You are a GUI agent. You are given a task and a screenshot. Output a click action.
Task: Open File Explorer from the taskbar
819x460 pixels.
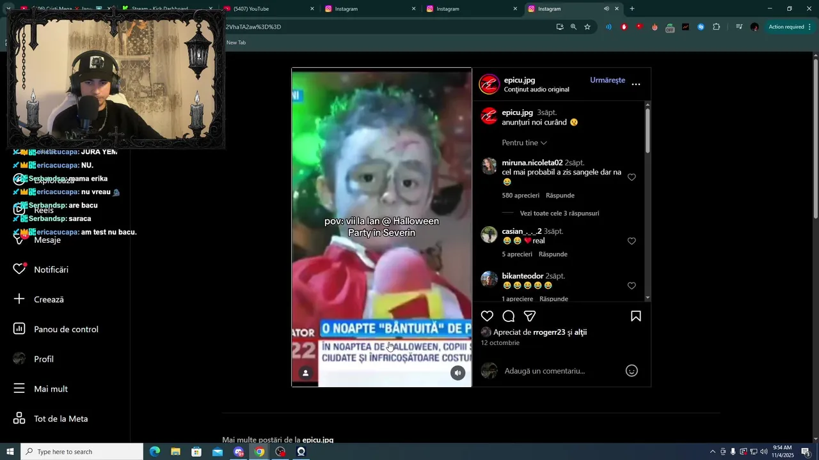coord(175,452)
